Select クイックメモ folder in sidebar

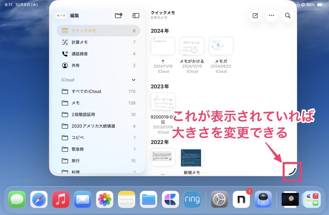pyautogui.click(x=98, y=31)
